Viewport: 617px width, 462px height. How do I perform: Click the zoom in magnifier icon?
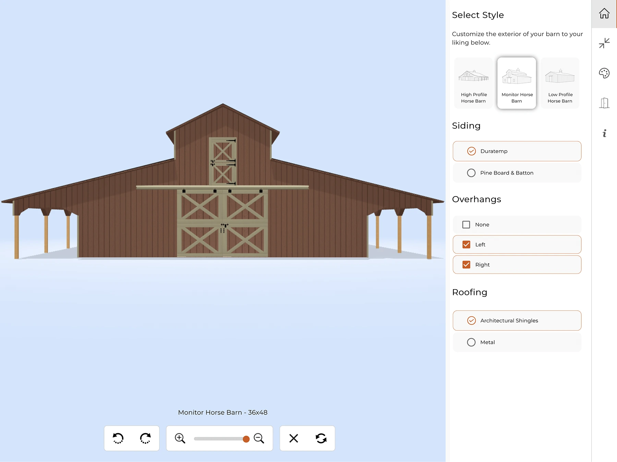(180, 438)
